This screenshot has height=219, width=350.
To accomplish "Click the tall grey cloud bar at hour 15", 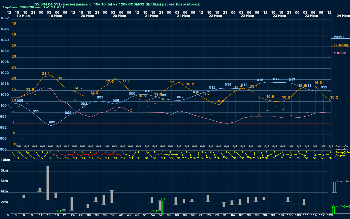I will click(48, 183).
